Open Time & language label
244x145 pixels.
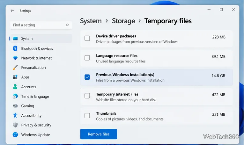(x=35, y=97)
